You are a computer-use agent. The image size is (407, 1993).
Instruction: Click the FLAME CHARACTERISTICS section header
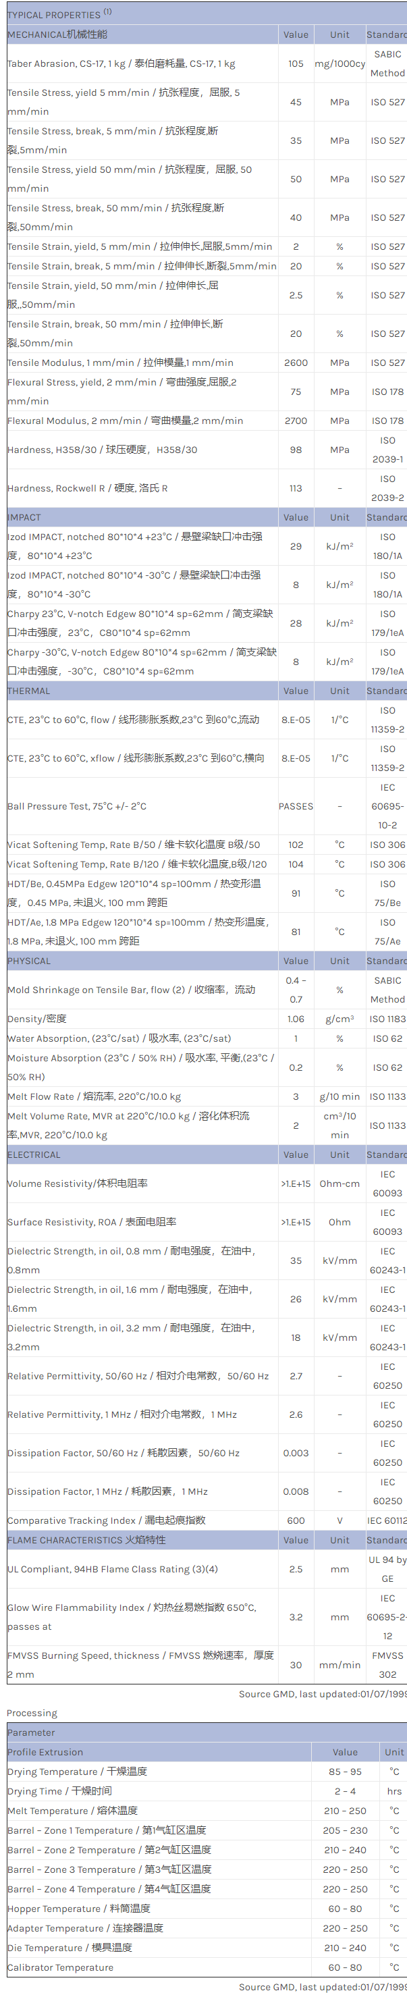pos(86,1539)
